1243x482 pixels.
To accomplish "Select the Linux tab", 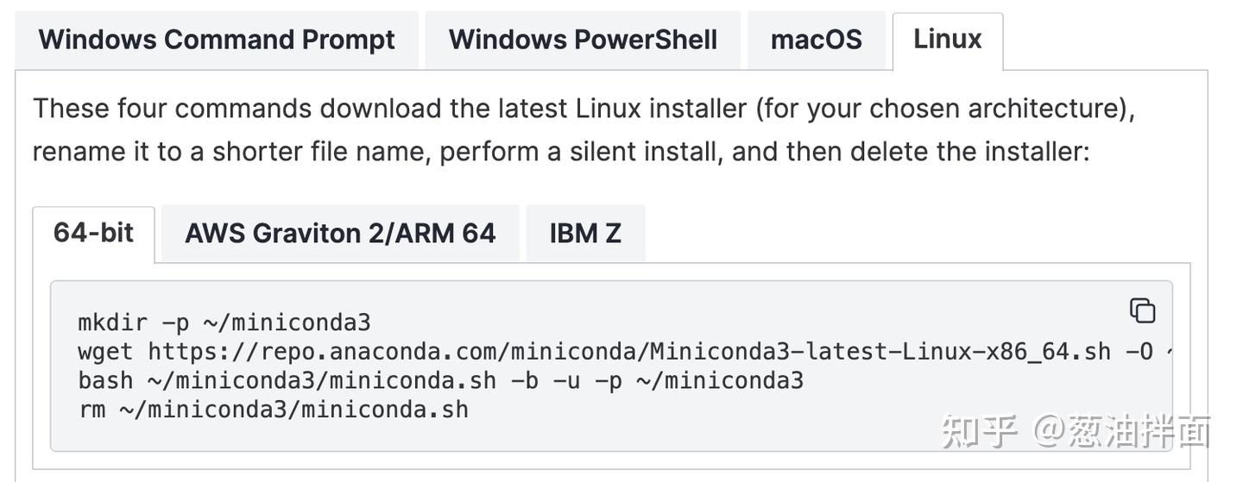I will tap(947, 40).
